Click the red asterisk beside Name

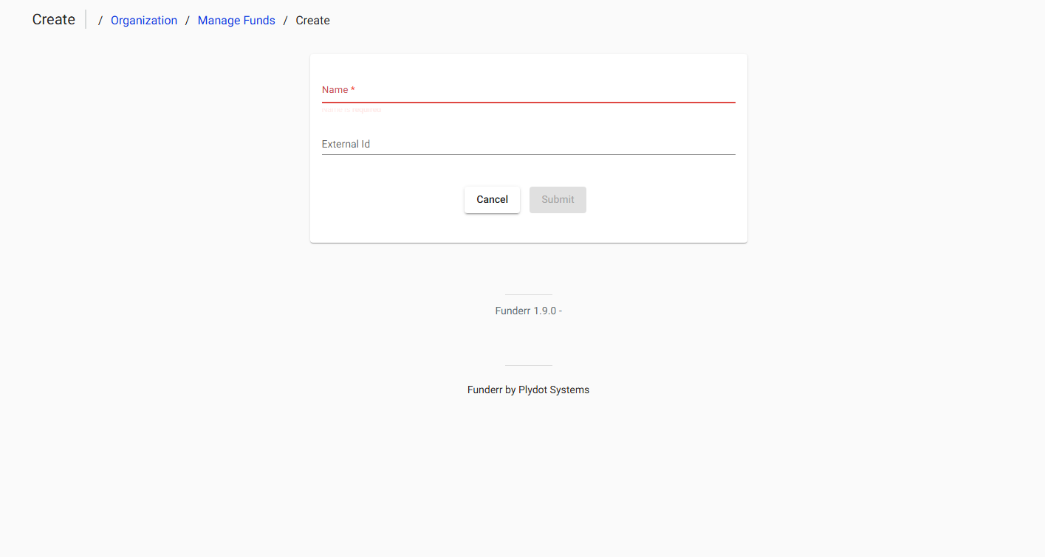pyautogui.click(x=352, y=89)
